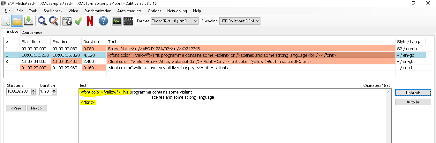Sort by End time column header
The image size is (436, 143).
[x=66, y=41]
